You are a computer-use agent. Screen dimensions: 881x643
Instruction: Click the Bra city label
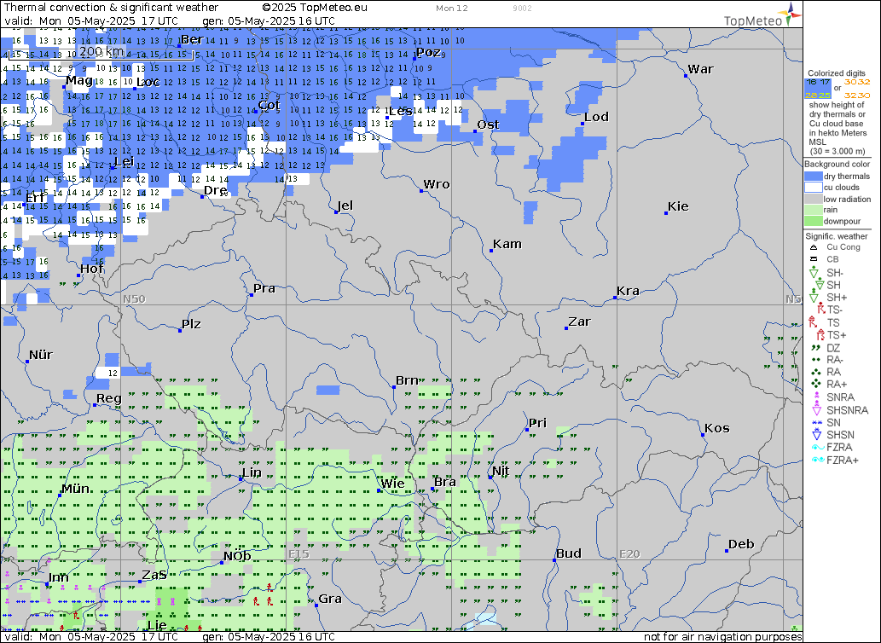tap(445, 482)
